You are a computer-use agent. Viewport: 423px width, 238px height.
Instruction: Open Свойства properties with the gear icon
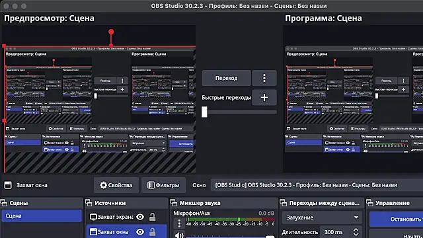[x=116, y=185]
